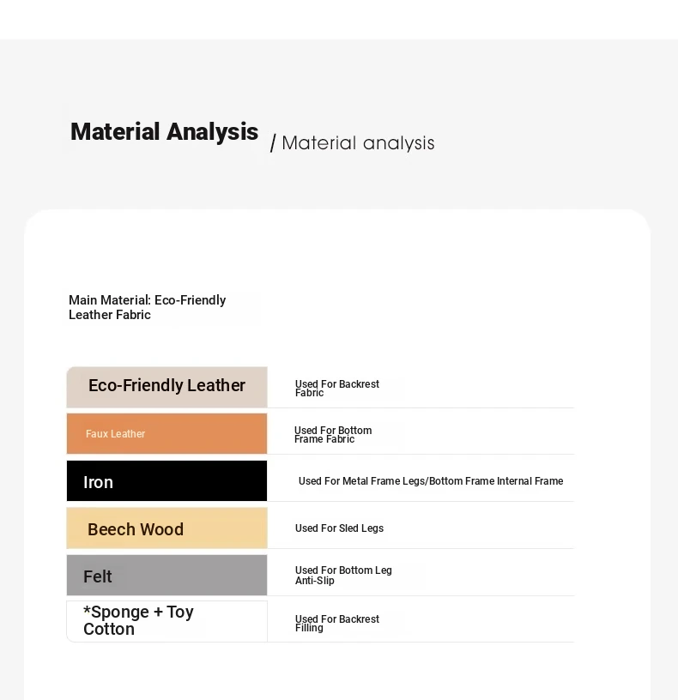Screen dimensions: 678x700
Task: Click "Used For Bottom Frame Fabric" description
Action: tap(333, 434)
